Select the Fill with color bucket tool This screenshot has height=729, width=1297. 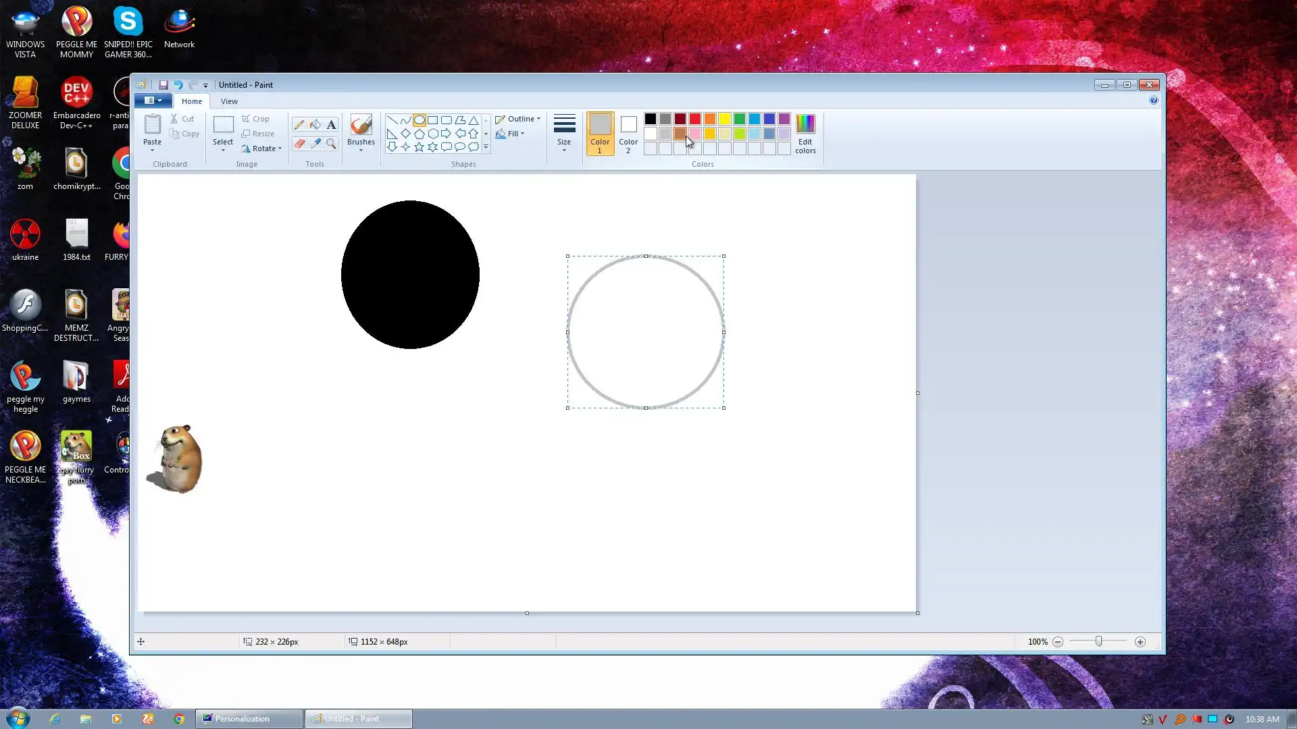(x=315, y=125)
